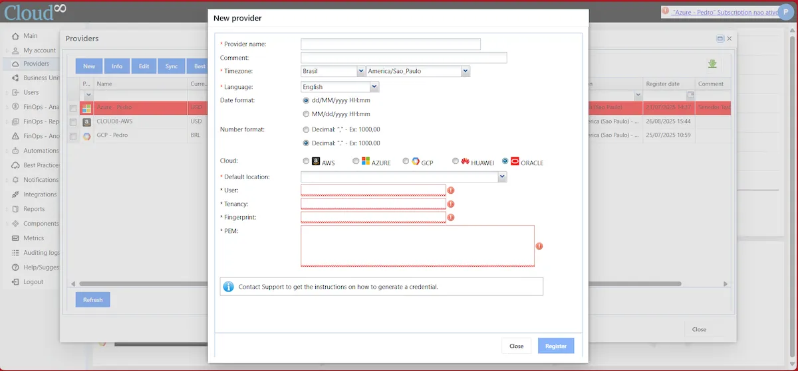
Task: Click the Provider name input field
Action: coord(391,44)
